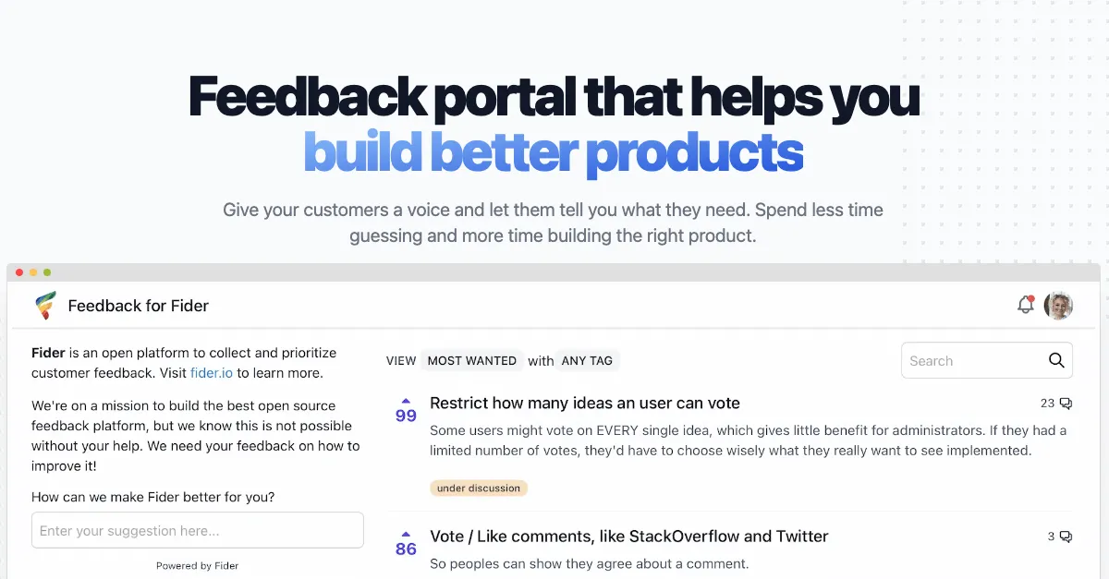Open the notifications bell
Screen dimensions: 1109x579
click(1025, 305)
